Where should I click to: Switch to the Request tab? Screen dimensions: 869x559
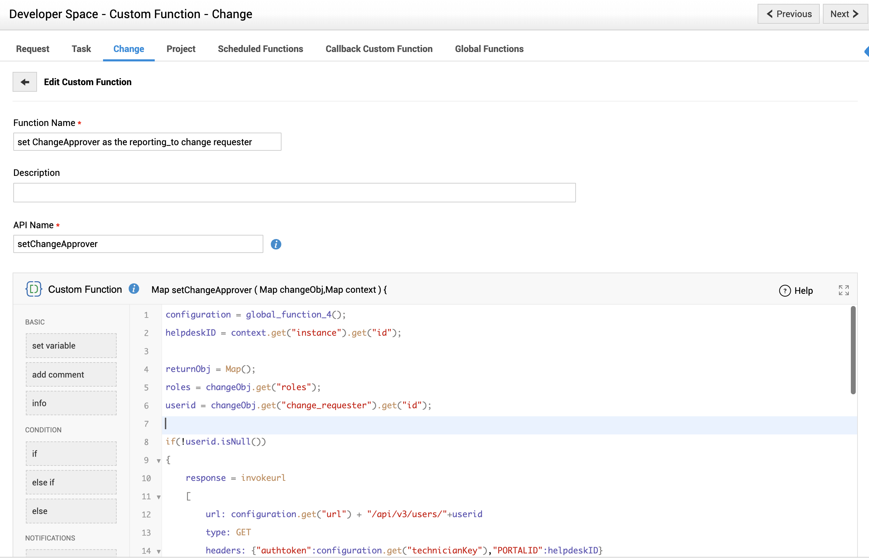[x=32, y=49]
